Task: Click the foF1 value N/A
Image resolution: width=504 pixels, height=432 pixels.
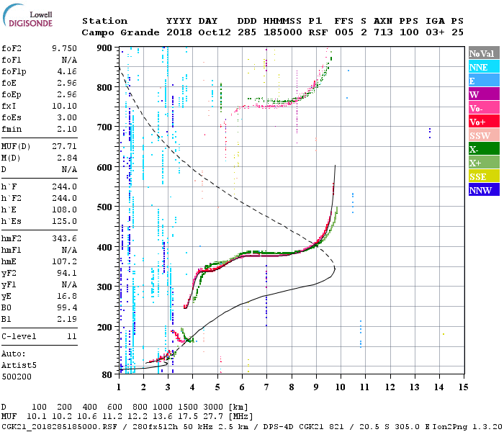Action: pos(69,60)
